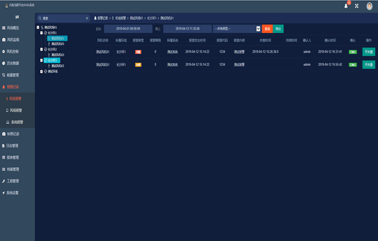Click 开关量 button in the first row
This screenshot has height=241, width=378.
pos(368,52)
